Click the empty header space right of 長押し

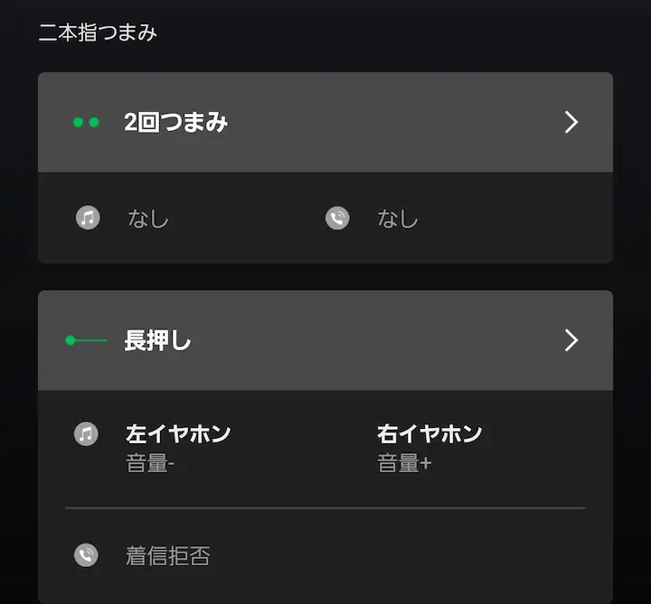(380, 340)
